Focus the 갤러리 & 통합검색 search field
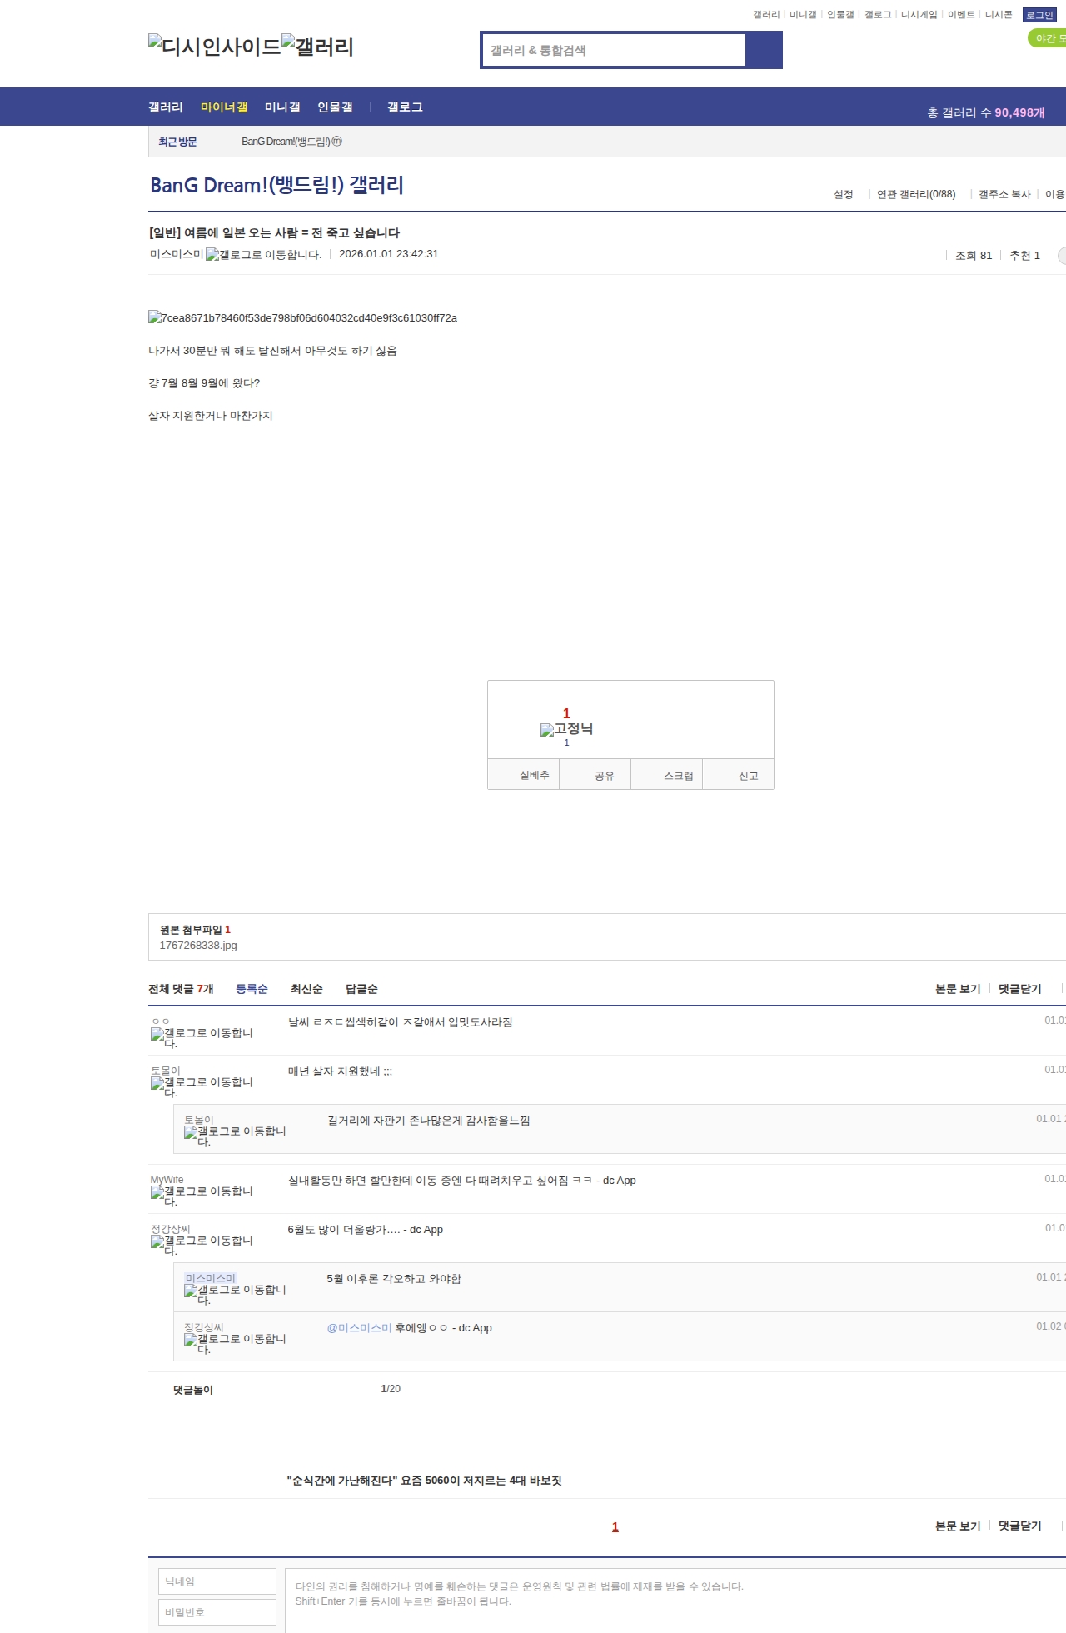This screenshot has width=1066, height=1633. (614, 50)
